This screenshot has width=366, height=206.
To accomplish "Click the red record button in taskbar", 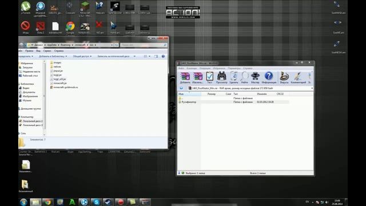I will 121,202.
